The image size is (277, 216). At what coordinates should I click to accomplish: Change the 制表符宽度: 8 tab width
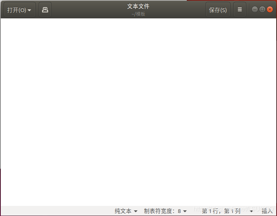[165, 211]
